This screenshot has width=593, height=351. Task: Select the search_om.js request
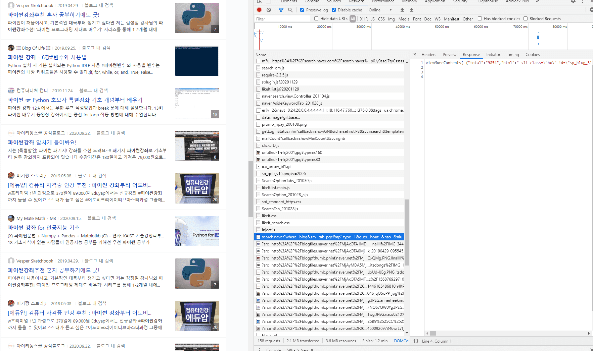point(273,68)
